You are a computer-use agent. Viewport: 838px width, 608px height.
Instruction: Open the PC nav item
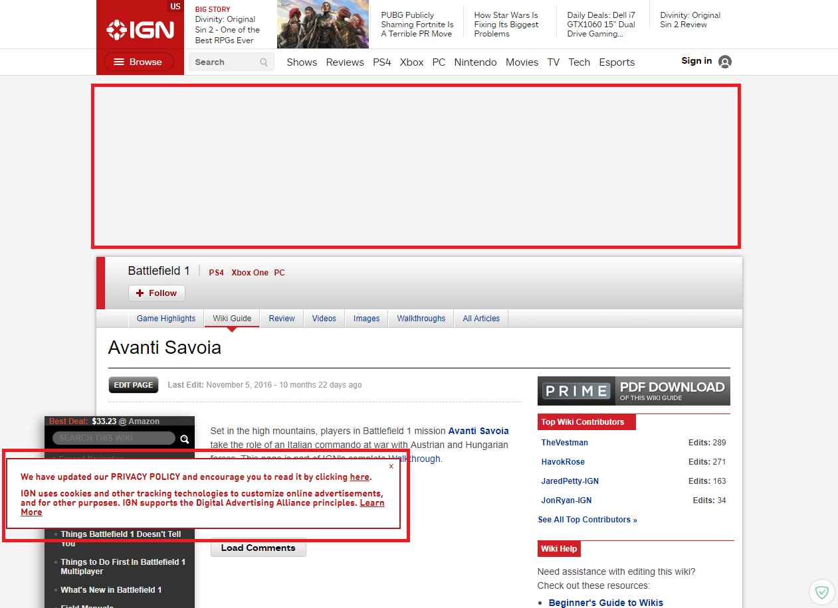[x=439, y=62]
